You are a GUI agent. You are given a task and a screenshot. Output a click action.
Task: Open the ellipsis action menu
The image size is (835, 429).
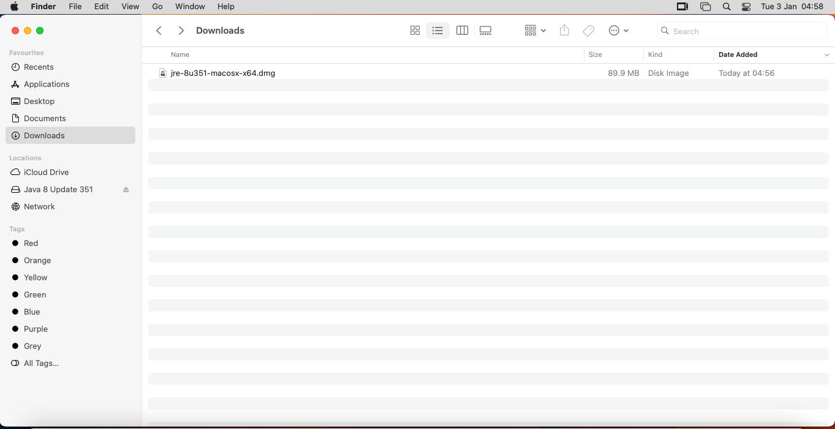tap(618, 31)
